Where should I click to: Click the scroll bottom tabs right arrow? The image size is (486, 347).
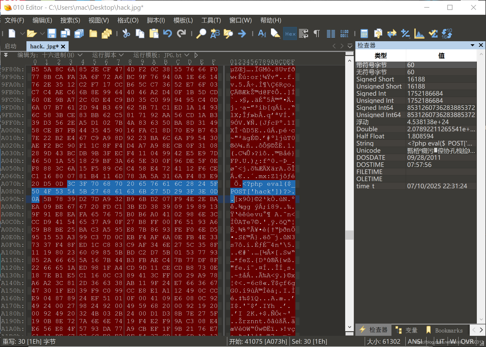481,330
